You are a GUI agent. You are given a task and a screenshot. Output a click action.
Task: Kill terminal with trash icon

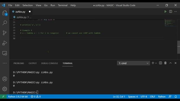(165, 63)
